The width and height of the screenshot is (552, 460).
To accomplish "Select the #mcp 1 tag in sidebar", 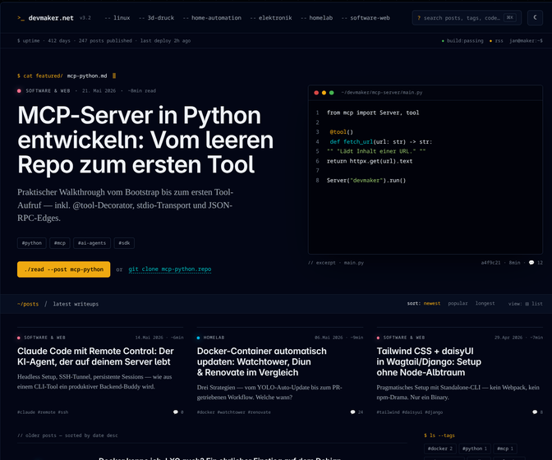I will click(505, 448).
